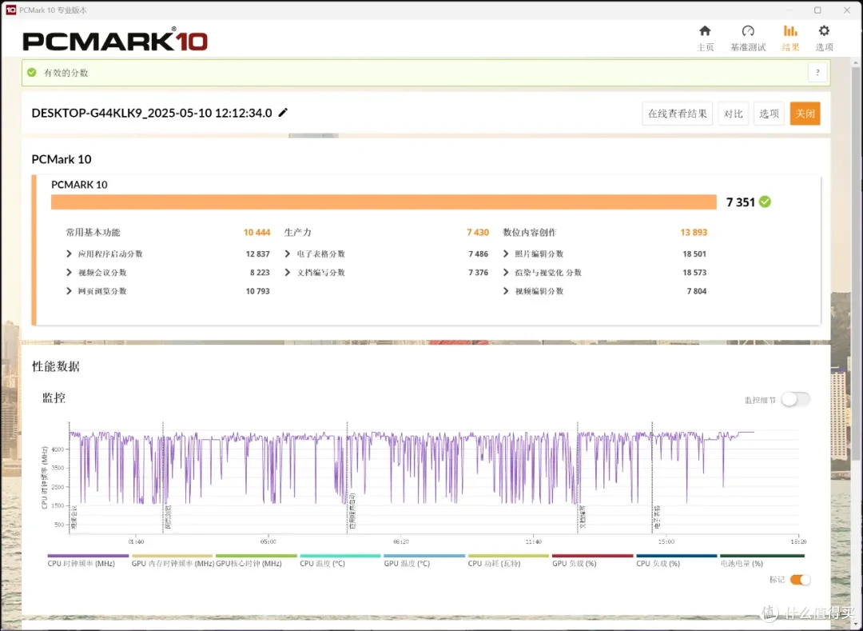Screen dimensions: 863x631
Task: Click the 应用程序启动 marker line in chart
Action: pos(347,477)
